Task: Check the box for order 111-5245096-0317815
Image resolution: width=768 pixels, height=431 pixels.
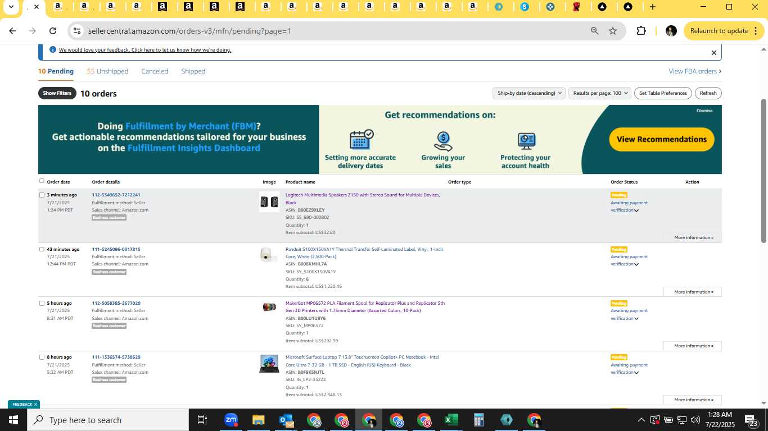Action: click(42, 249)
